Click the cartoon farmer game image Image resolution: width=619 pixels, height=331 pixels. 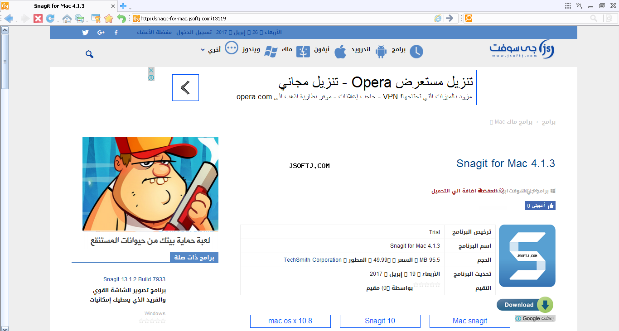pos(150,184)
